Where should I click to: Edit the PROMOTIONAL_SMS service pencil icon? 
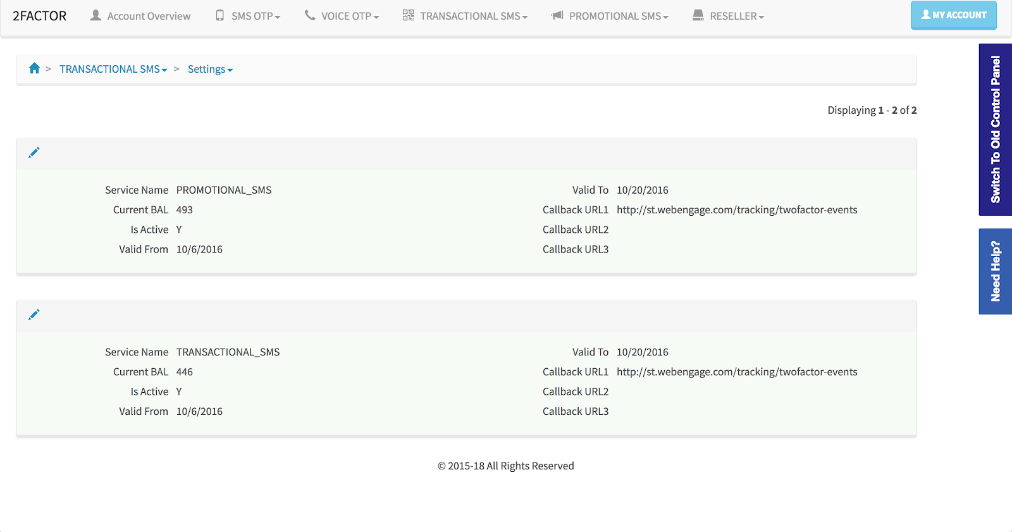click(34, 152)
